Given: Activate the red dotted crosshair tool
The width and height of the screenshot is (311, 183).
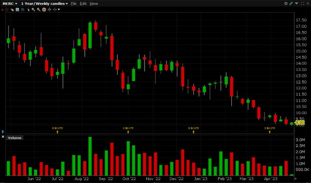Looking at the screenshot, I should [7, 9].
